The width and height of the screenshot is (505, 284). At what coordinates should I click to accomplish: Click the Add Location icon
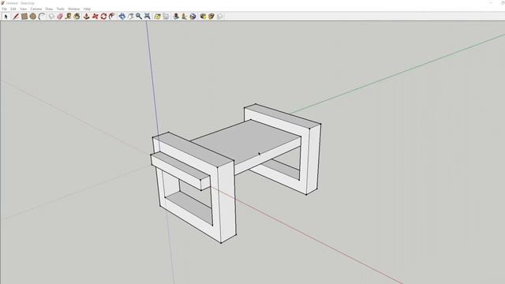[157, 16]
